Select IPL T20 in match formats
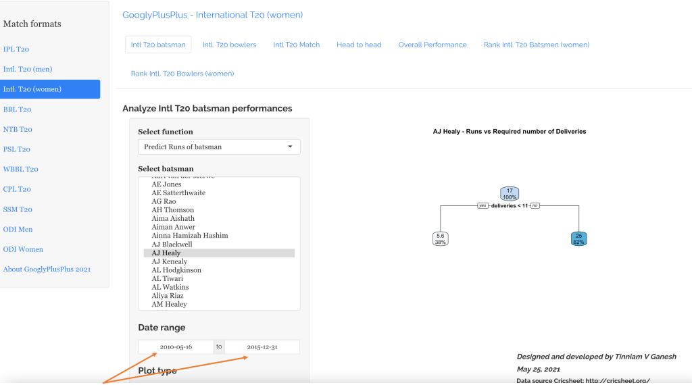Viewport: 692px width, 385px height. click(16, 49)
